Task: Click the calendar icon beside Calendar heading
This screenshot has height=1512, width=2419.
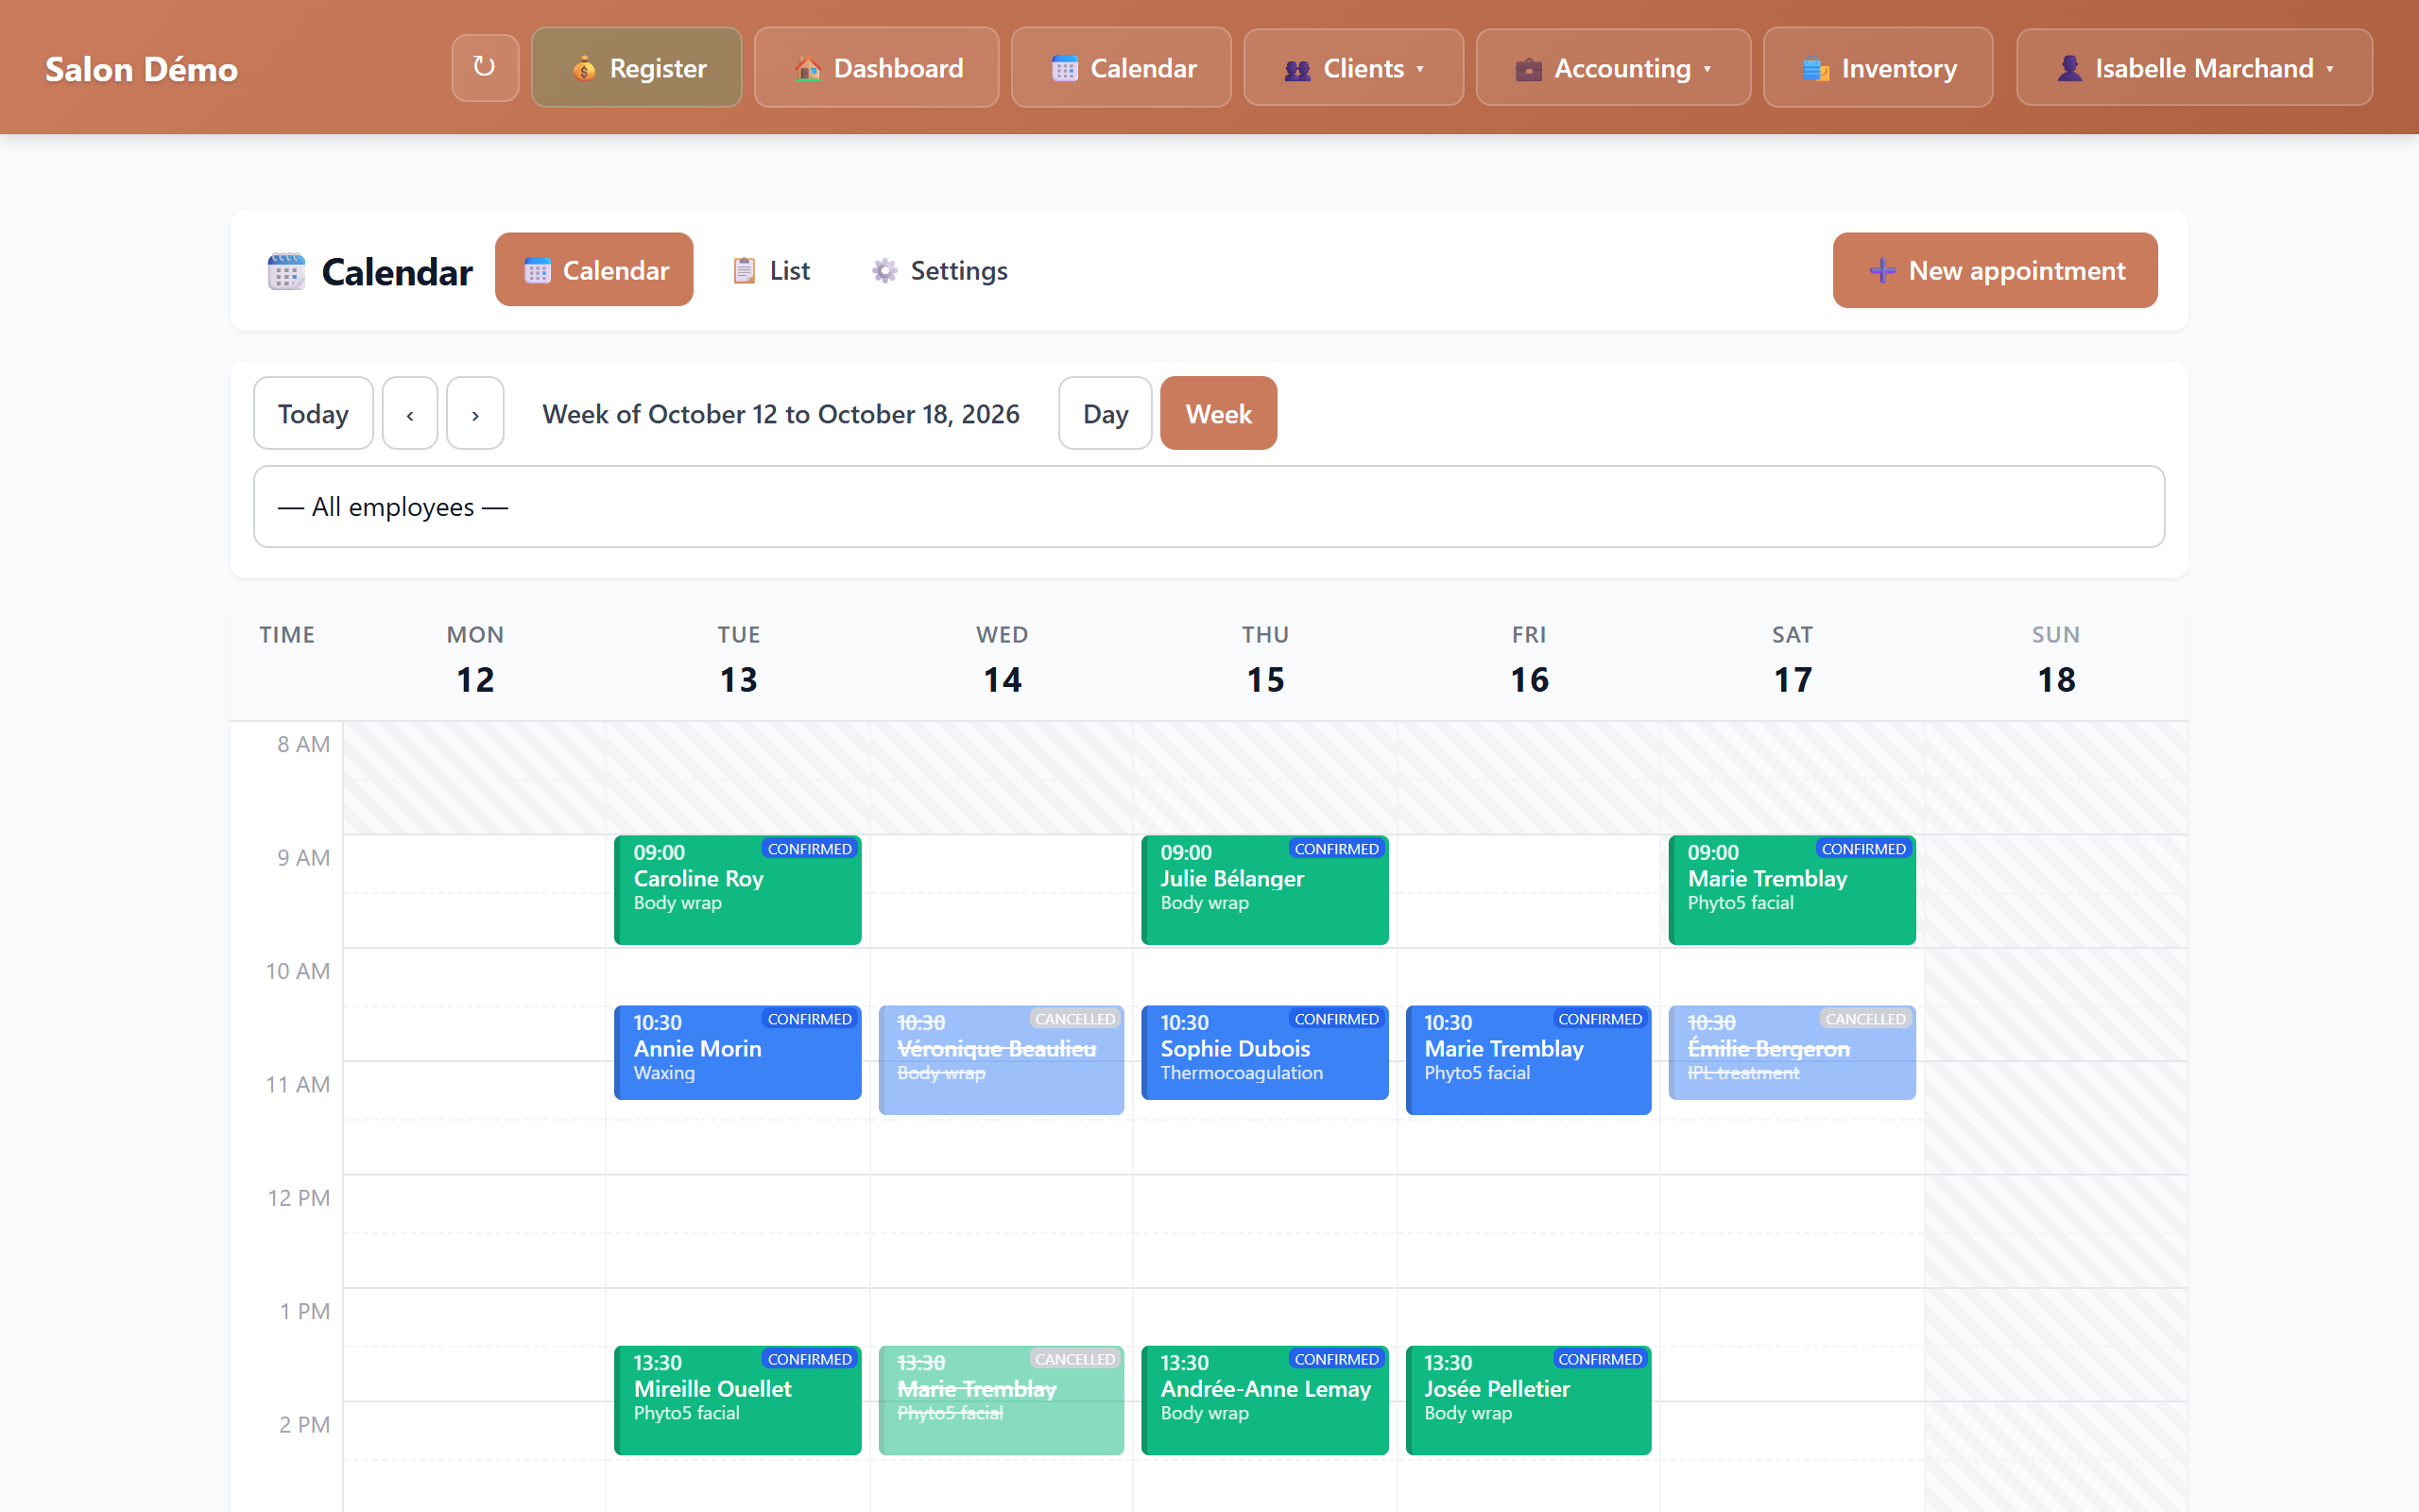Action: [286, 271]
